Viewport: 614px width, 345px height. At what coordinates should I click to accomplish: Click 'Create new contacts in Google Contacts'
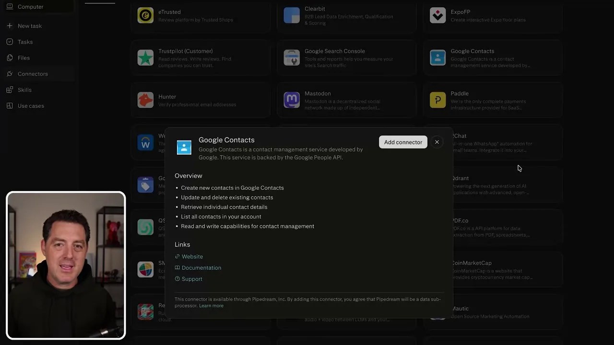pyautogui.click(x=232, y=188)
